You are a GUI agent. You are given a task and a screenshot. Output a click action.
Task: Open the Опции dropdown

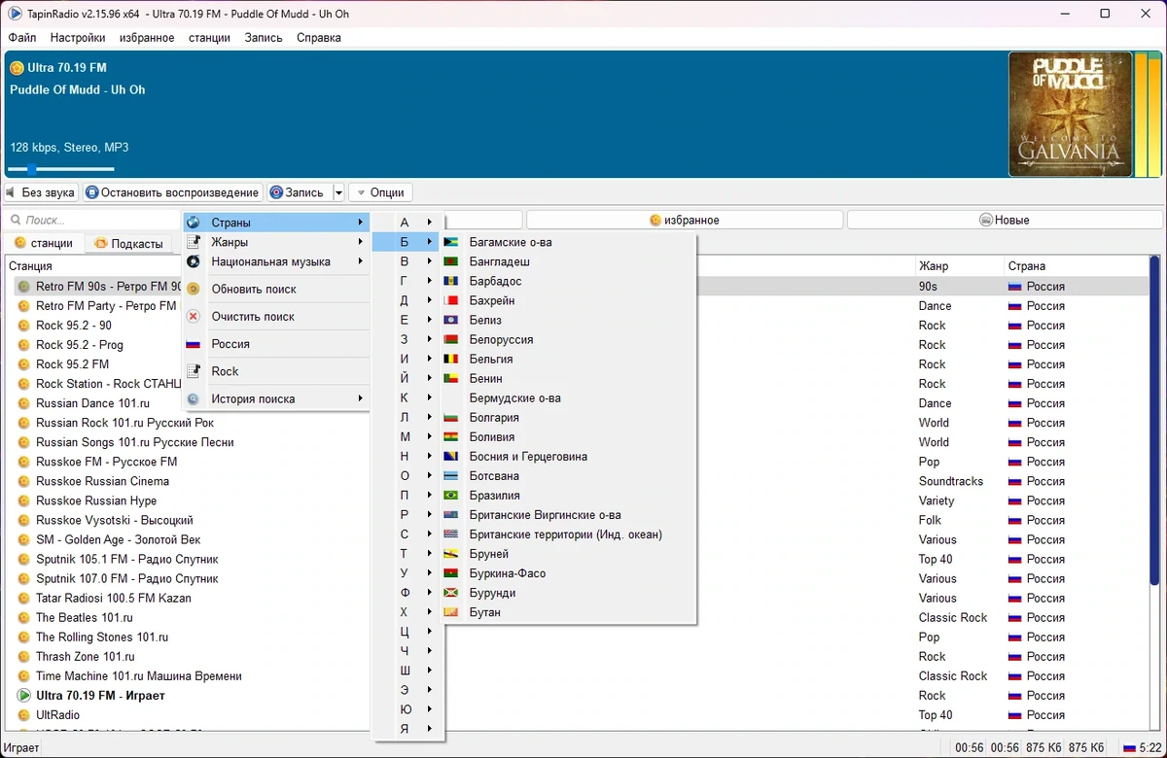(x=380, y=192)
